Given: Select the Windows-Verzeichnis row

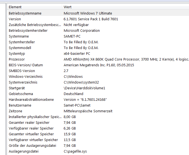Looking at the screenshot, I should coord(99,77).
